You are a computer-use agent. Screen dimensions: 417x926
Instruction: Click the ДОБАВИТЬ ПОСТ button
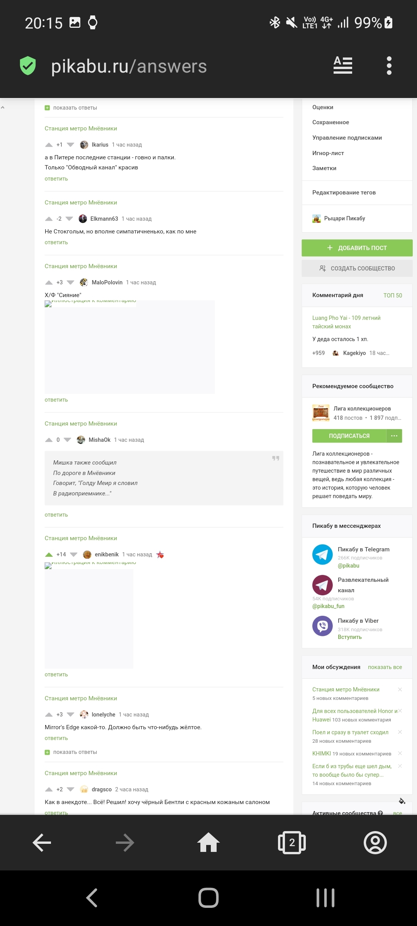click(357, 248)
